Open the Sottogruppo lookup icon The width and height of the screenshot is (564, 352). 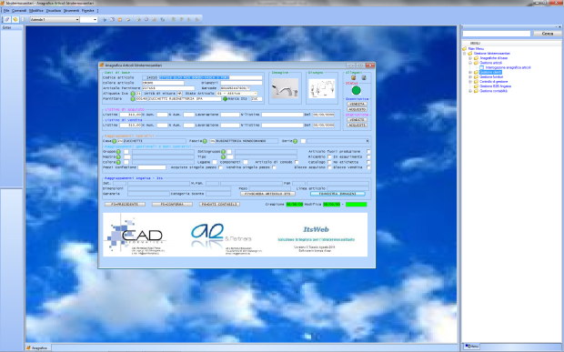223,152
